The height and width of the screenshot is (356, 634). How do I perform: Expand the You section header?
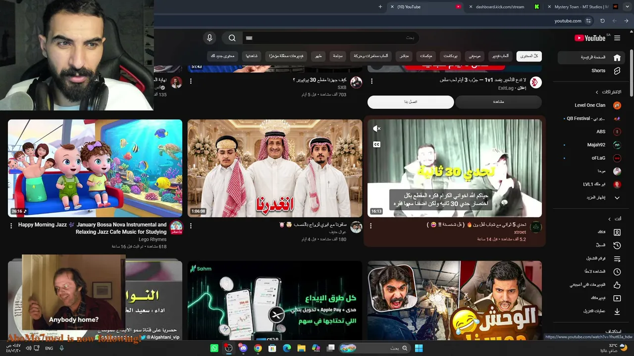(614, 219)
